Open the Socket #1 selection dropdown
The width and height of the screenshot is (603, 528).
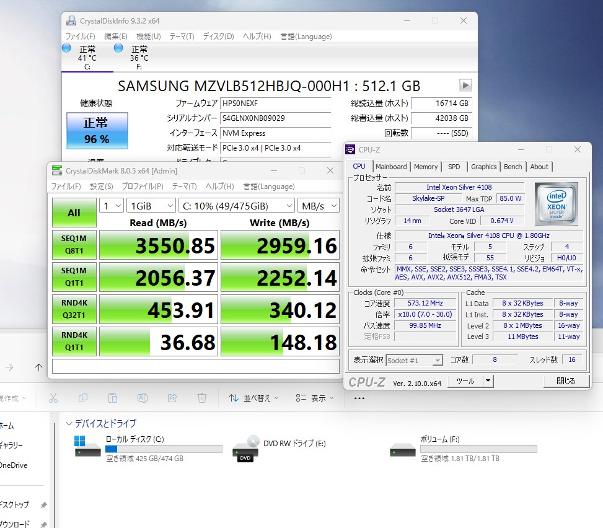click(x=414, y=360)
